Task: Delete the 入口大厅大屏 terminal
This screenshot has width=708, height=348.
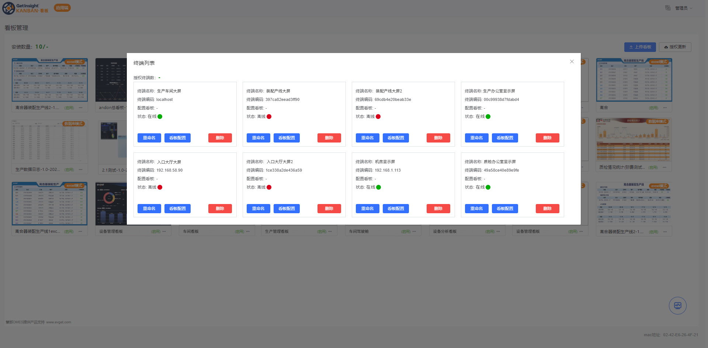Action: pyautogui.click(x=220, y=208)
